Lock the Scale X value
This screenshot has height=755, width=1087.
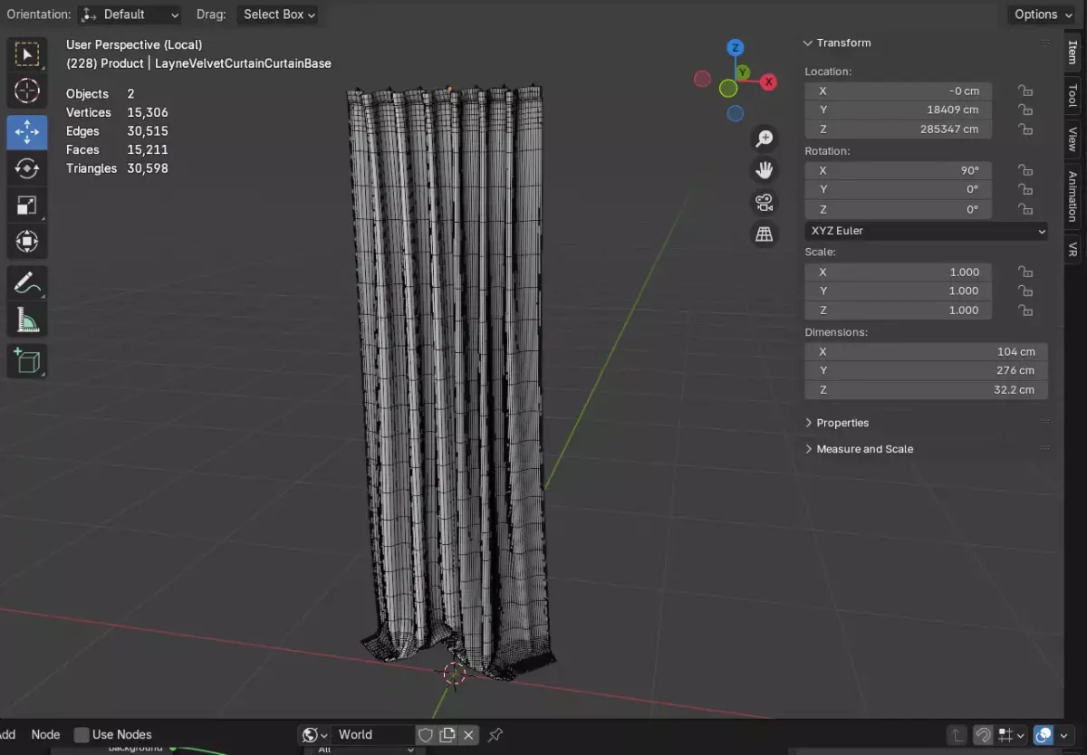(x=1025, y=272)
